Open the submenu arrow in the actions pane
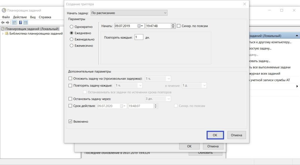Screen dimensions: 300x165 [297, 86]
